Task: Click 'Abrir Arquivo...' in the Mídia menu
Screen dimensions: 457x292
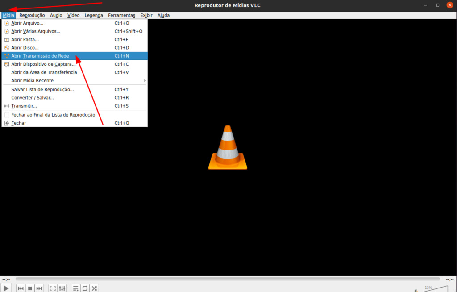Action: (x=27, y=23)
